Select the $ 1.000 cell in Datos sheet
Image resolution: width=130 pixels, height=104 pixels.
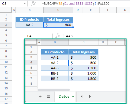tap(83, 73)
